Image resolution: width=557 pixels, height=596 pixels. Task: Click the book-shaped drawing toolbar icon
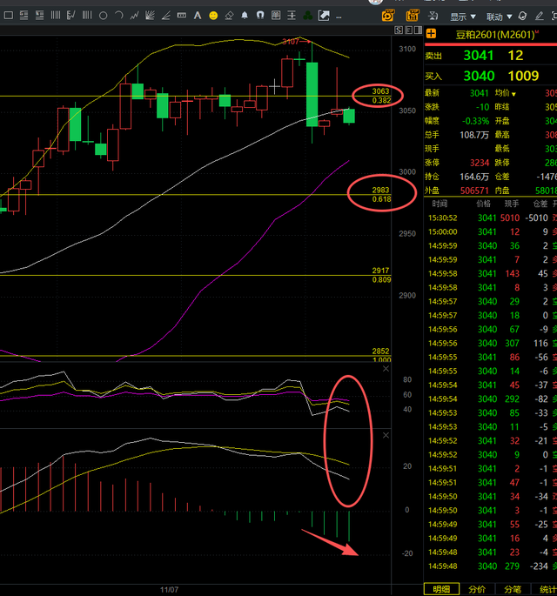click(276, 16)
